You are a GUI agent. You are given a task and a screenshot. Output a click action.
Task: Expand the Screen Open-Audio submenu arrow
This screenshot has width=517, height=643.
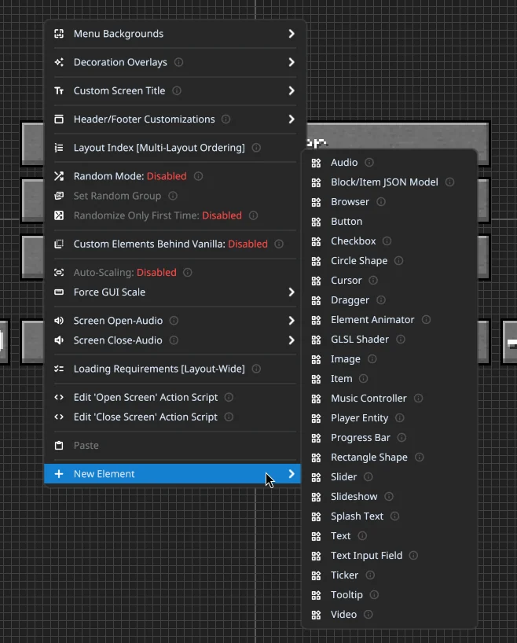click(291, 321)
